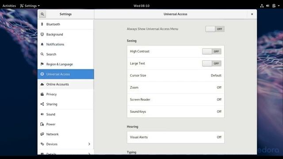This screenshot has width=283, height=159.
Task: Click the Universal Access person icon
Action: tap(42, 74)
